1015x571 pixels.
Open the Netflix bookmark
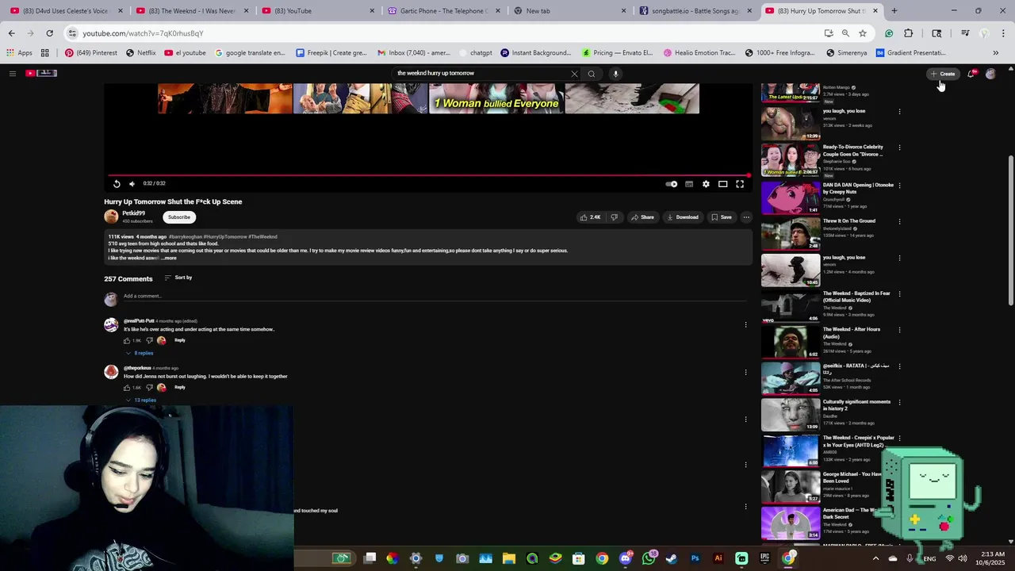(x=141, y=53)
